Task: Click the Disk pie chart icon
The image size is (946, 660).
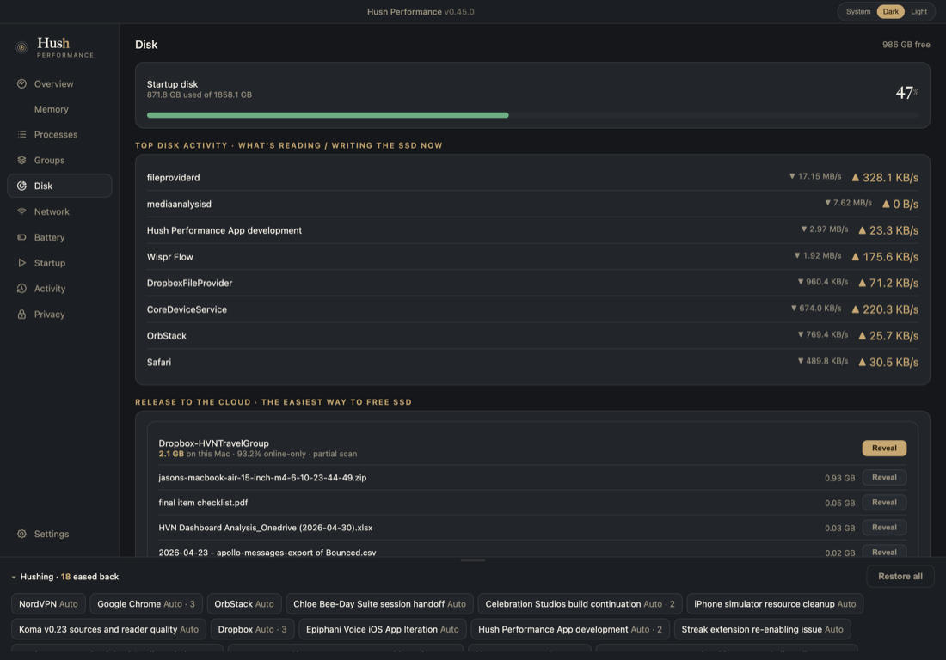Action: coord(21,186)
